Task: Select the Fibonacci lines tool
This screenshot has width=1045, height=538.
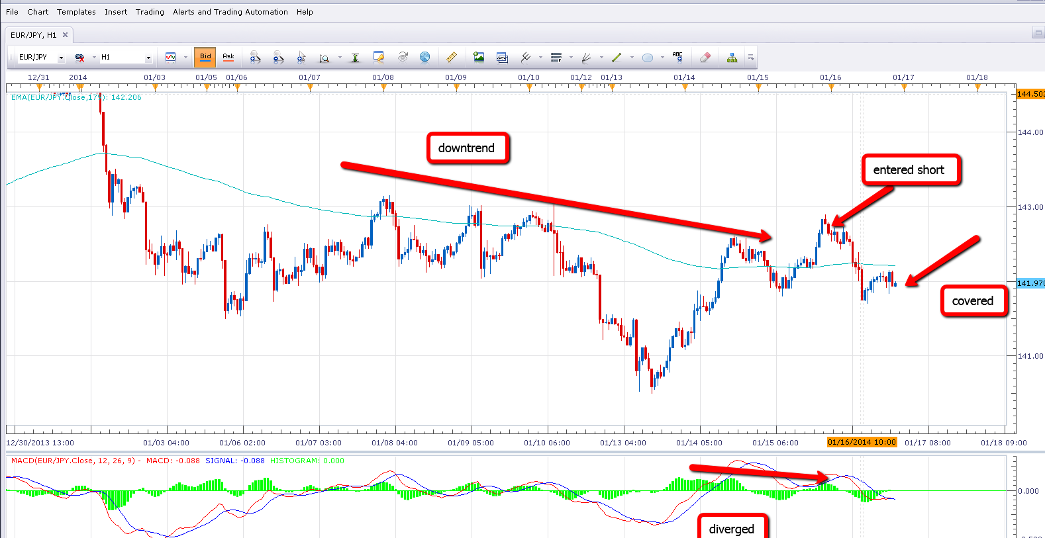Action: (556, 58)
